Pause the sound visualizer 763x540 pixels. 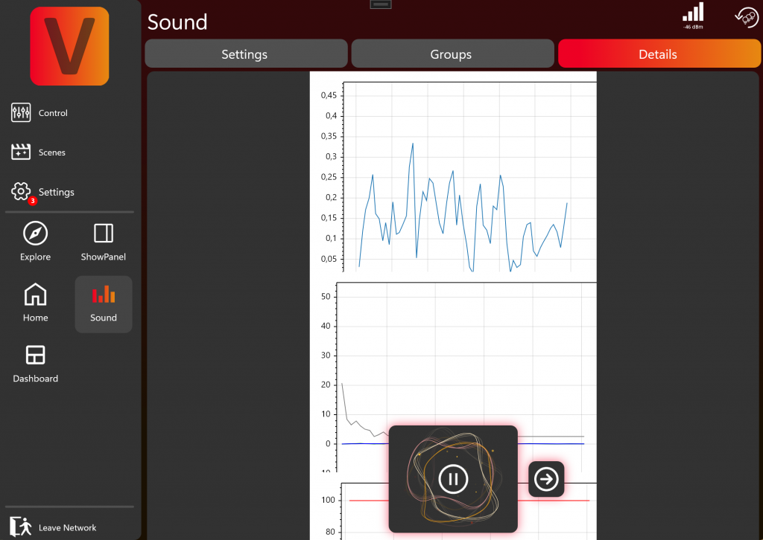tap(453, 478)
